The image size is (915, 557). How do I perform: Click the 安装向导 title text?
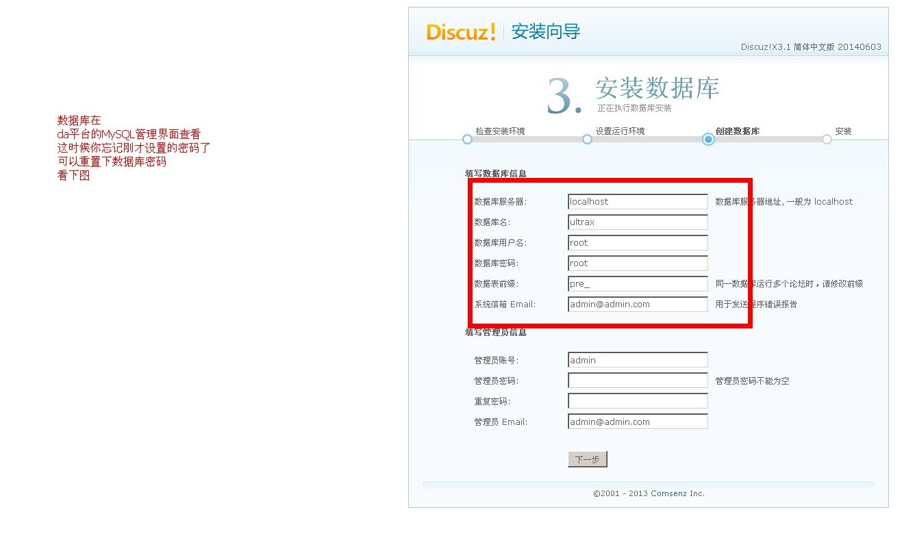tap(546, 31)
